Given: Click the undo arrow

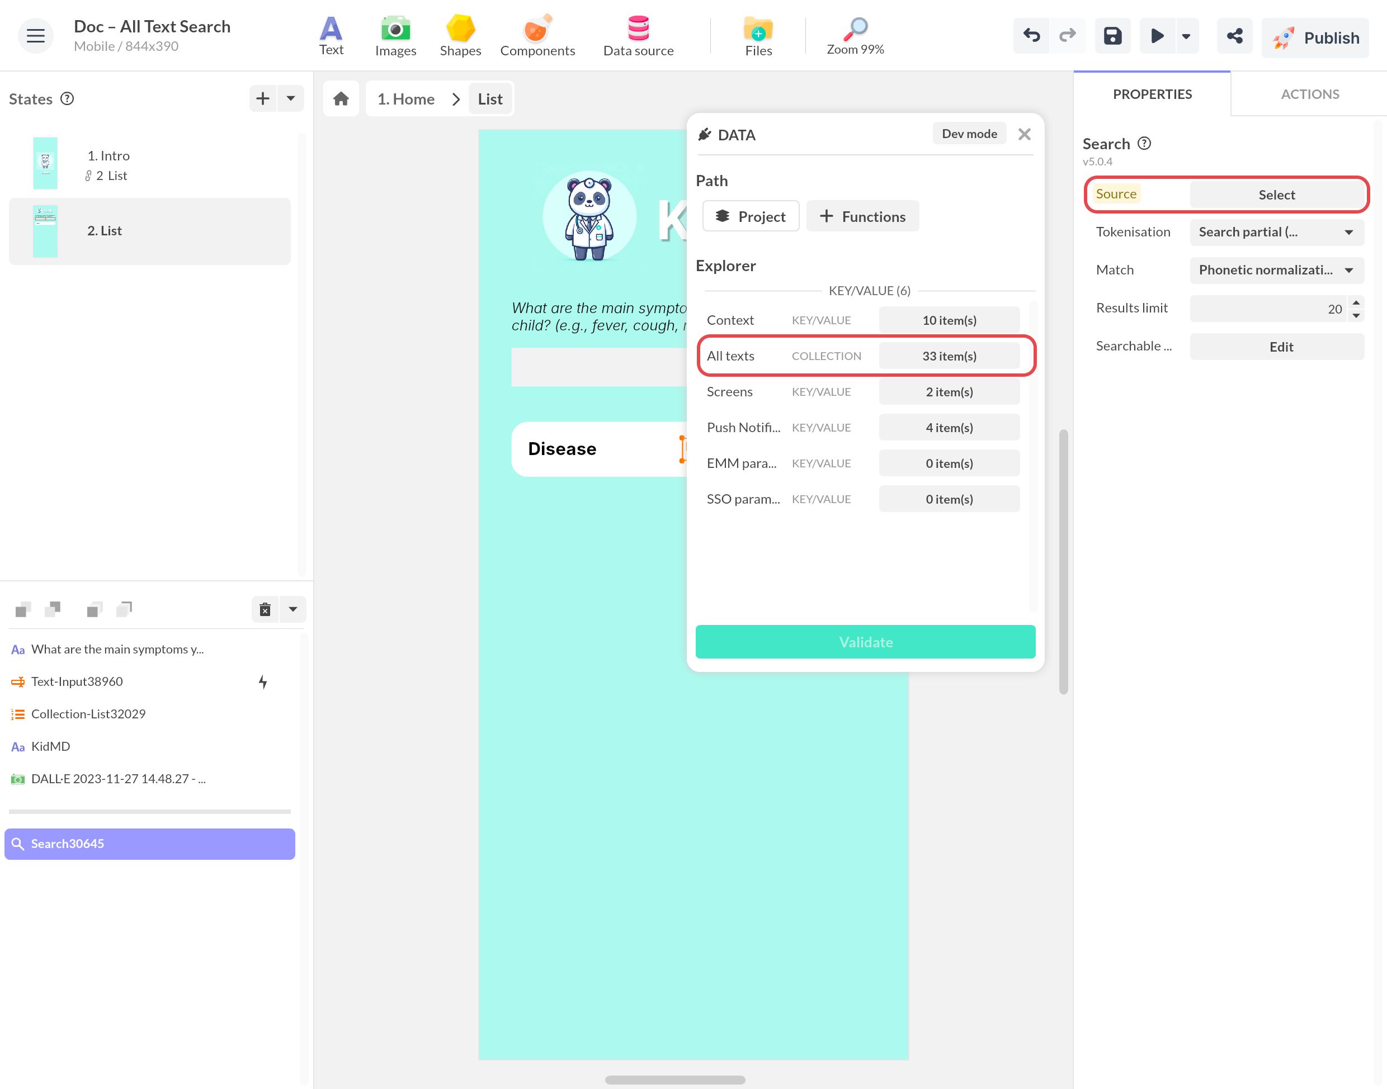Looking at the screenshot, I should (1031, 36).
